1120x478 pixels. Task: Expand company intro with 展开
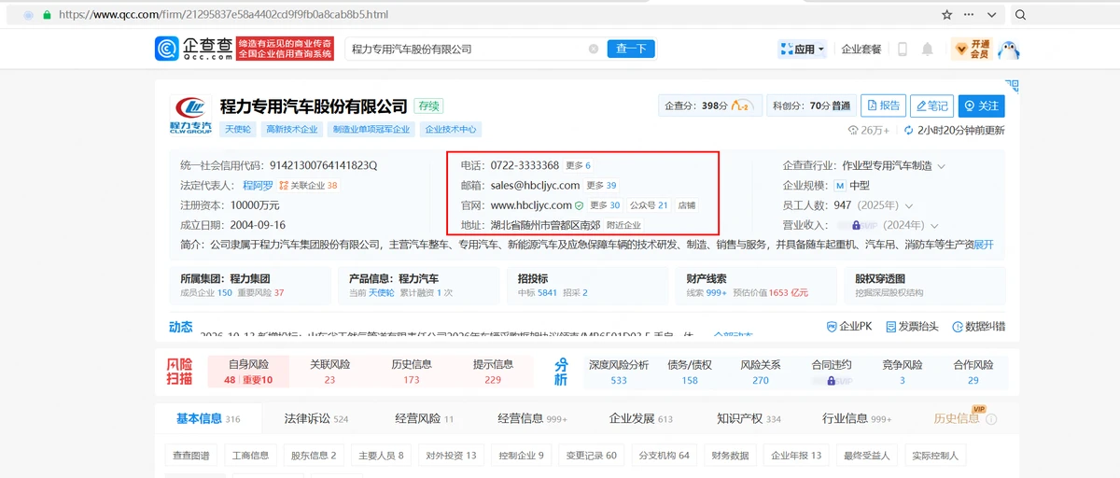(x=984, y=245)
